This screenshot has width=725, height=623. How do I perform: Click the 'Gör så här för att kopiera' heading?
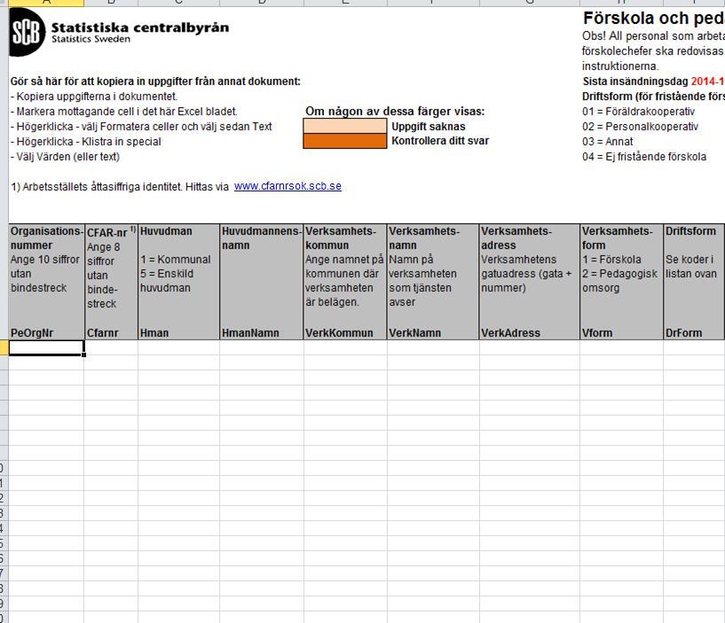pos(155,82)
